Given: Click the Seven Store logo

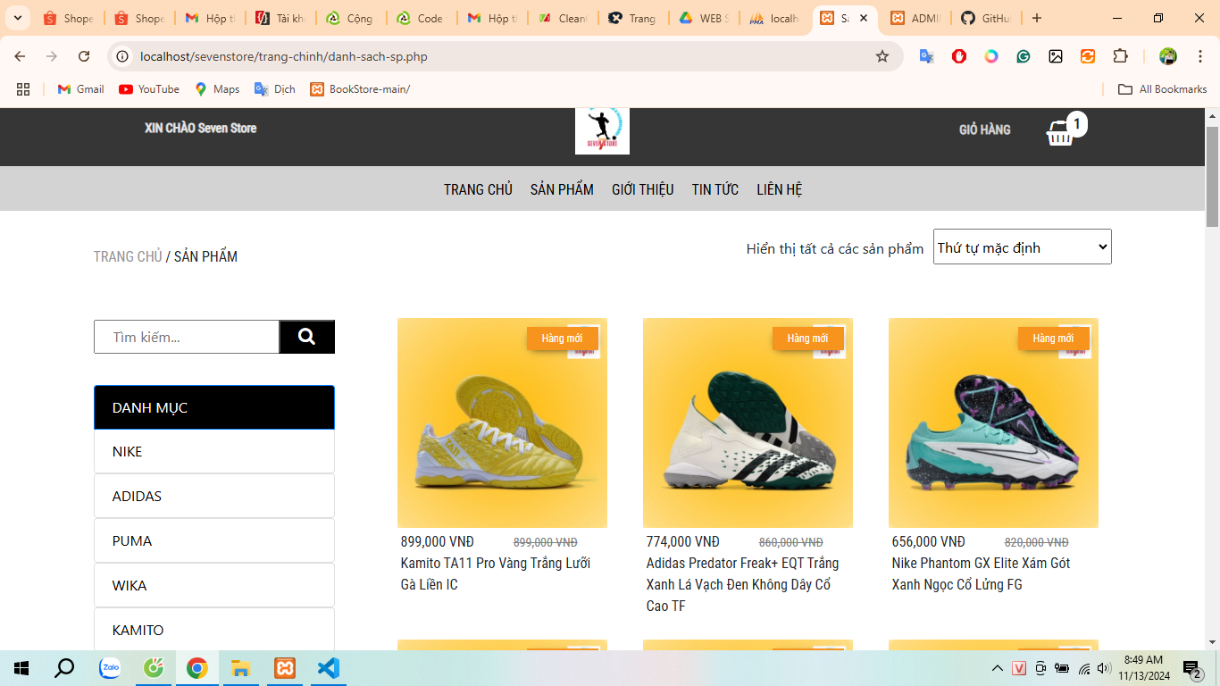Looking at the screenshot, I should tap(602, 130).
